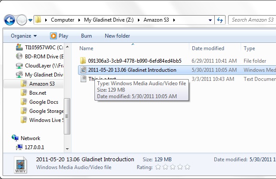Select BD-ROM Drive in navigation pane
This screenshot has width=276, height=179.
click(x=44, y=57)
